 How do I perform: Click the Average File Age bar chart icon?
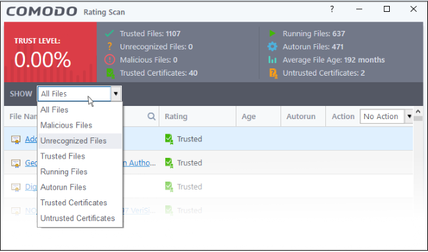[x=273, y=60]
